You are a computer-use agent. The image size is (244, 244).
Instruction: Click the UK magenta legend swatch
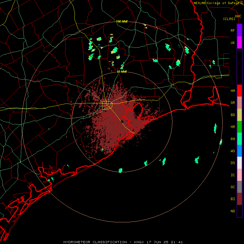tap(239, 43)
